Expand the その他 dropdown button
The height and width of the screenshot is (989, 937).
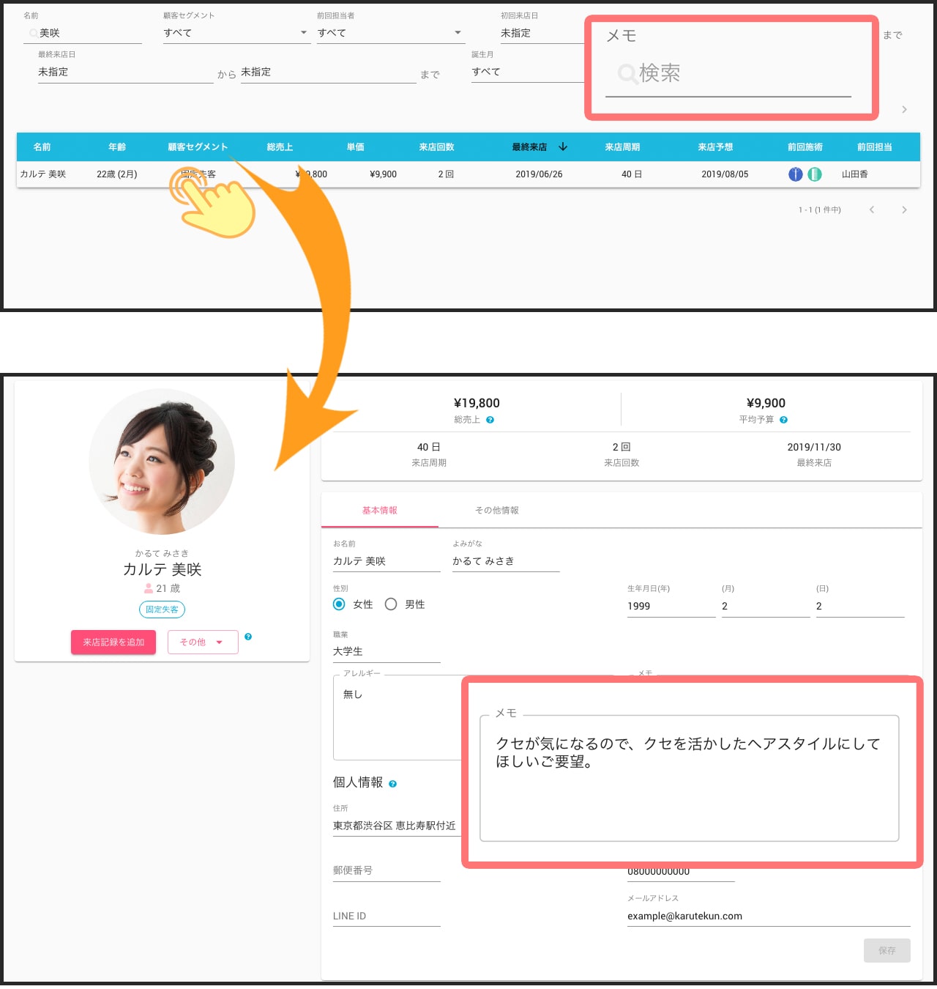(x=203, y=642)
